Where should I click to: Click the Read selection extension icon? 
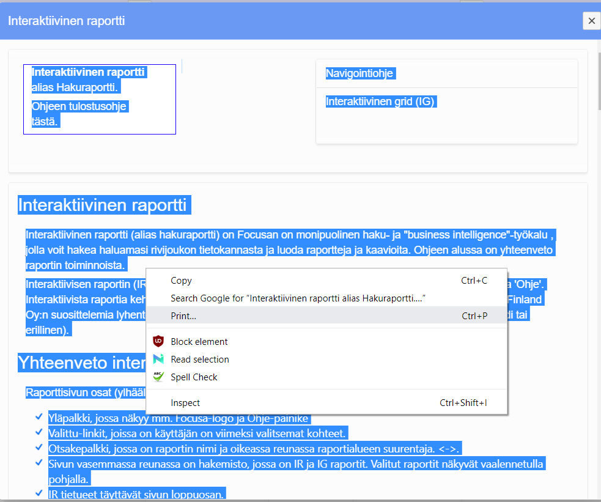[x=158, y=360]
